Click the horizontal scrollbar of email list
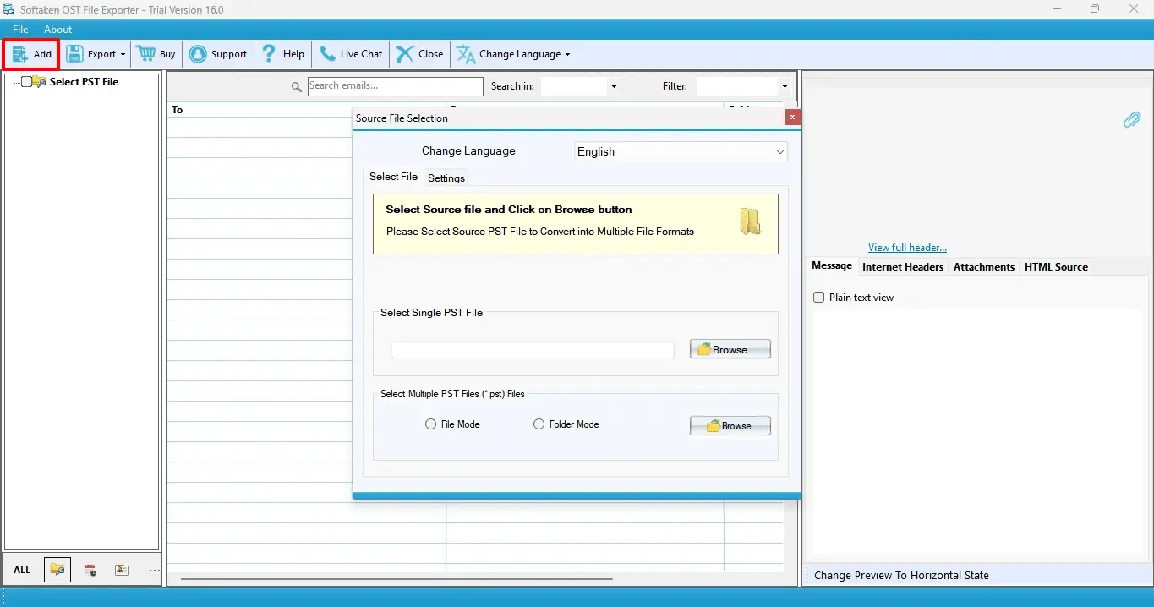1154x607 pixels. [397, 579]
